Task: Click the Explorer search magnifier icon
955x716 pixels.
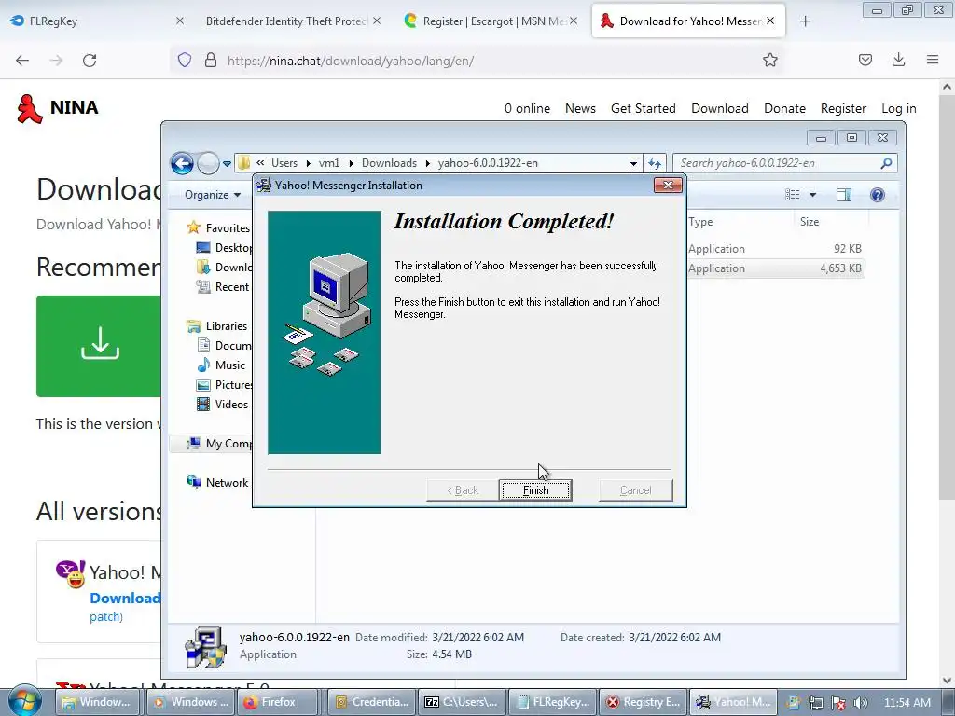Action: coord(886,163)
